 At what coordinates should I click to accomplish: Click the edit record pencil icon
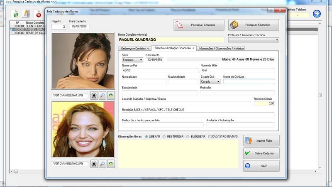[26, 14]
